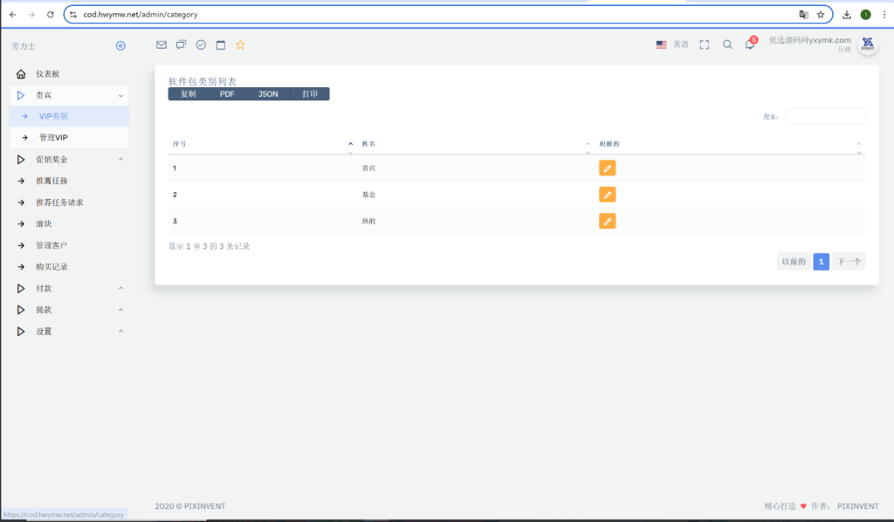Click the 打印 print button
Screen dimensions: 894x522
[x=310, y=94]
